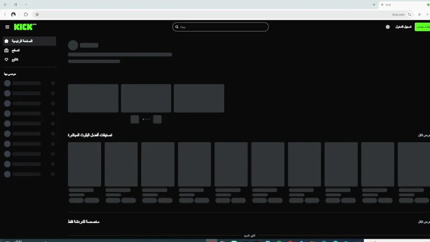Screen dimensions: 430x242
Task: Open the globe language selector
Action: coord(388,27)
